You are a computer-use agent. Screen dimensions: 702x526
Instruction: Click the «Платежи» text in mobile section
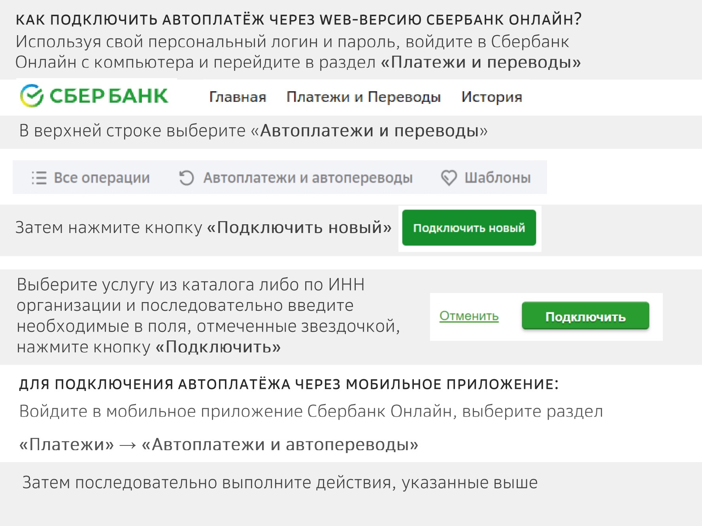[x=67, y=445]
